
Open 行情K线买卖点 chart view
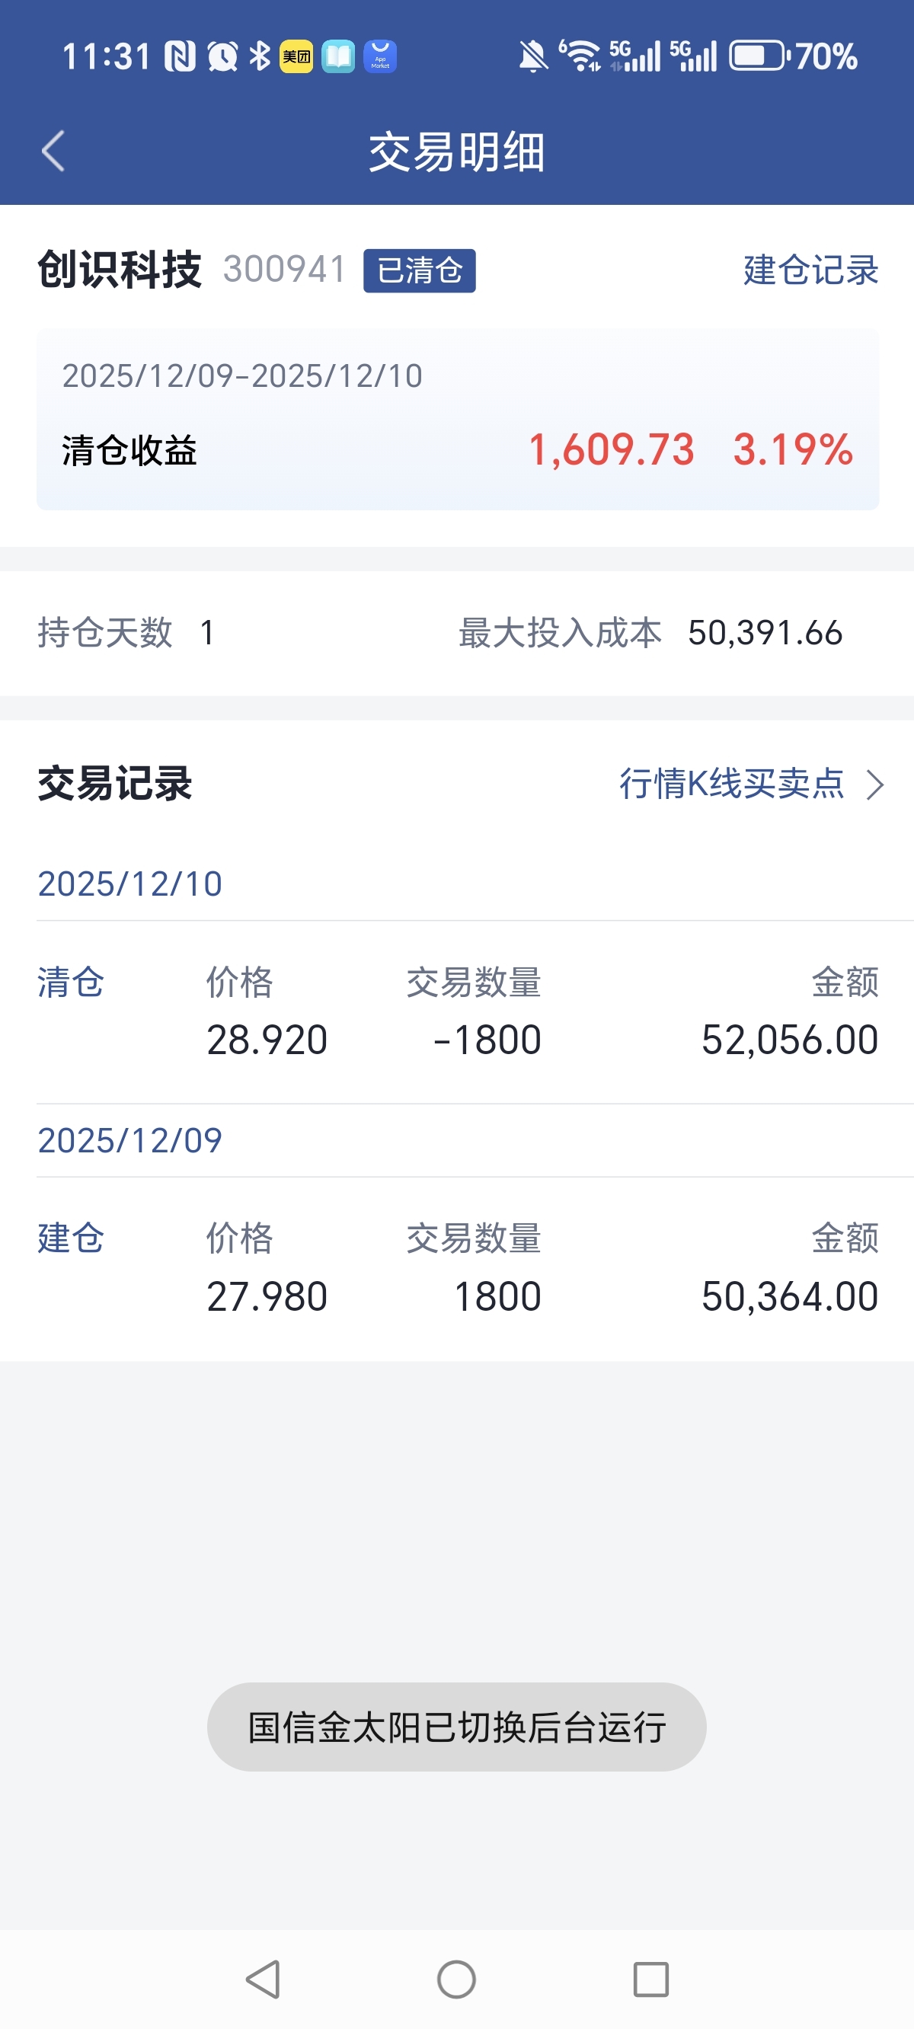731,784
